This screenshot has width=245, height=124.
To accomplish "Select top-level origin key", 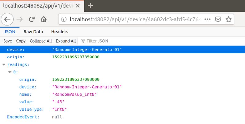I will pos(16,57).
